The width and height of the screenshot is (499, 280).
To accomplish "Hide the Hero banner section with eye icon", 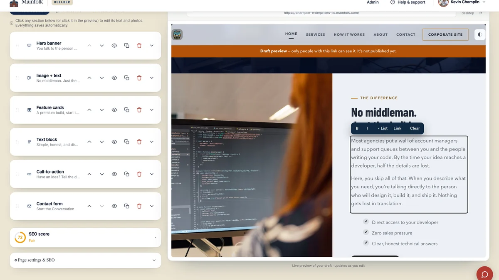I will click(114, 46).
